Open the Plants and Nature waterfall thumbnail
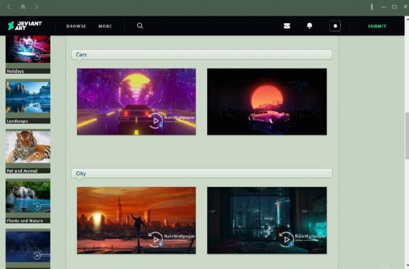The width and height of the screenshot is (409, 269). tap(28, 197)
